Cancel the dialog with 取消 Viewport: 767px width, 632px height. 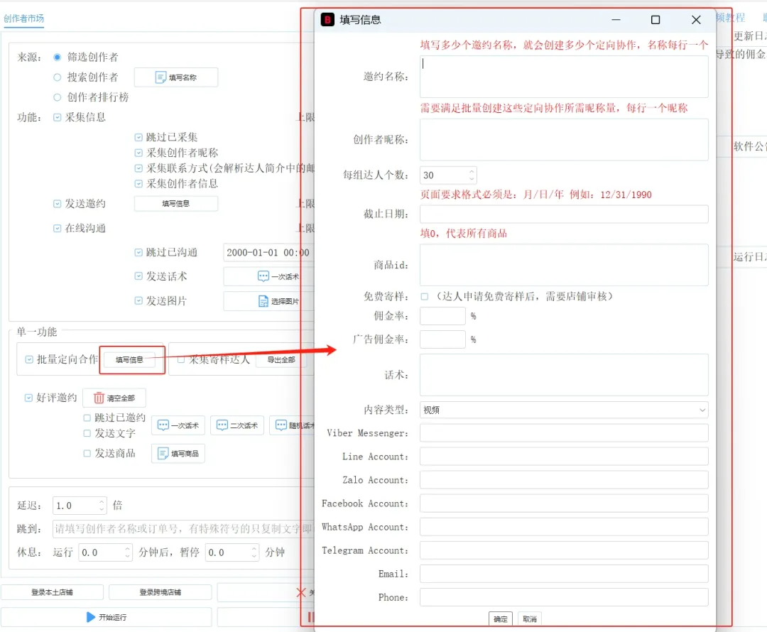530,619
